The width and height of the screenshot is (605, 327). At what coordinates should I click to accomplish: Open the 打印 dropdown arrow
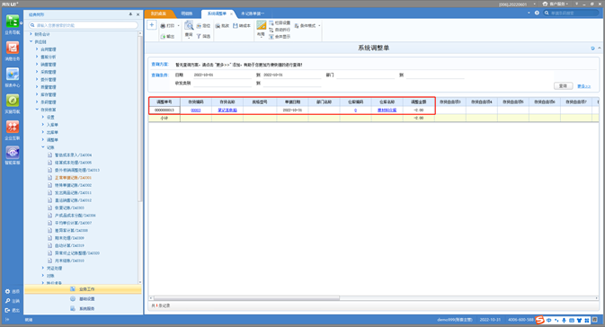click(178, 26)
